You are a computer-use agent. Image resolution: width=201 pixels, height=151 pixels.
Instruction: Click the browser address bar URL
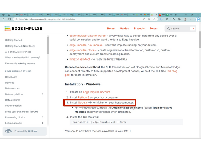coord(47,19)
